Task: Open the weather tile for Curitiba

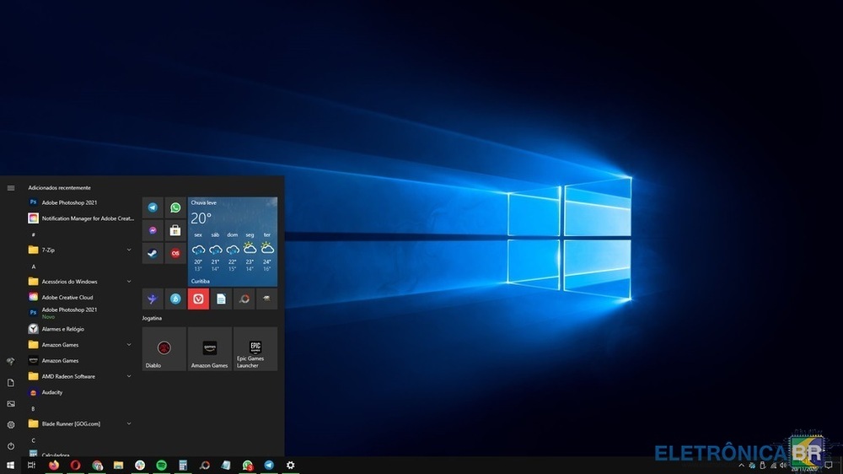Action: [233, 241]
